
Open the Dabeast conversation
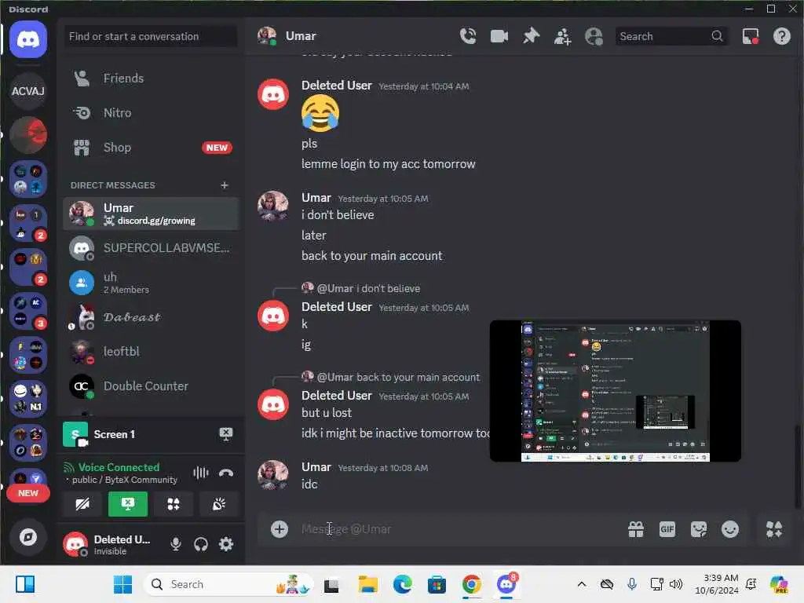click(151, 317)
